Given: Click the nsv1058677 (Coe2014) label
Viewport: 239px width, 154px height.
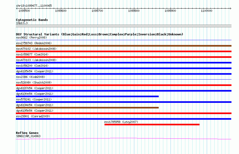Looking at the screenshot, I should (x=32, y=54).
